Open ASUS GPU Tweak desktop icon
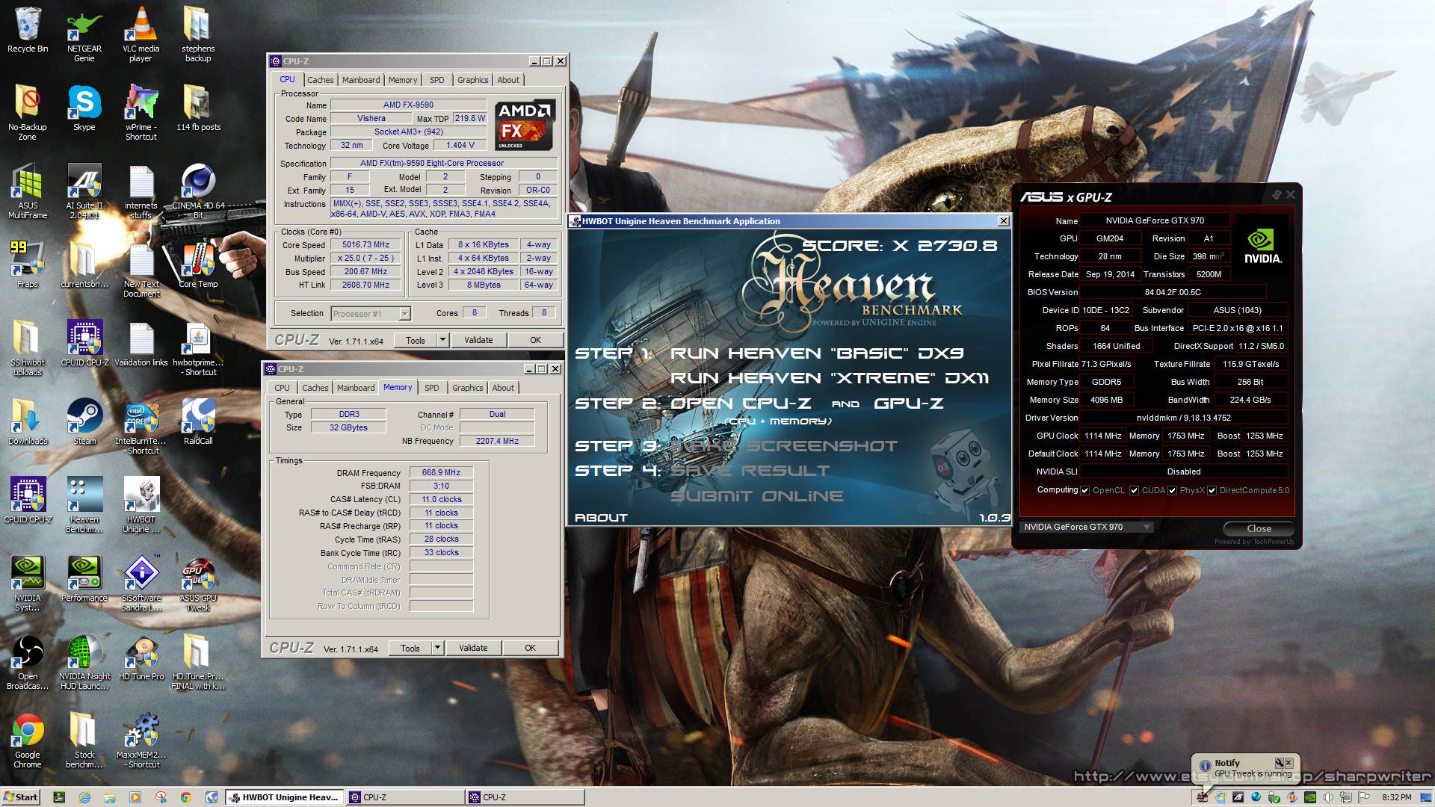 [198, 584]
